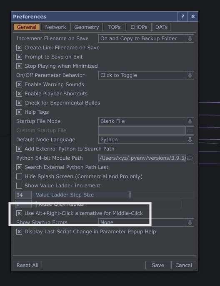Open Increment Filename on Save dropdown arrow
This screenshot has height=286, width=220.
tap(190, 38)
